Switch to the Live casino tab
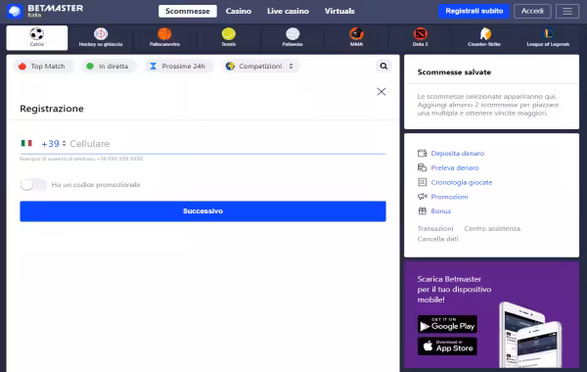This screenshot has height=372, width=587. pos(288,11)
